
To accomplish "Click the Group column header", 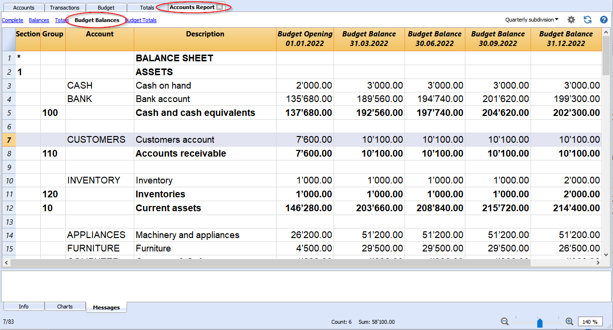I will 53,39.
